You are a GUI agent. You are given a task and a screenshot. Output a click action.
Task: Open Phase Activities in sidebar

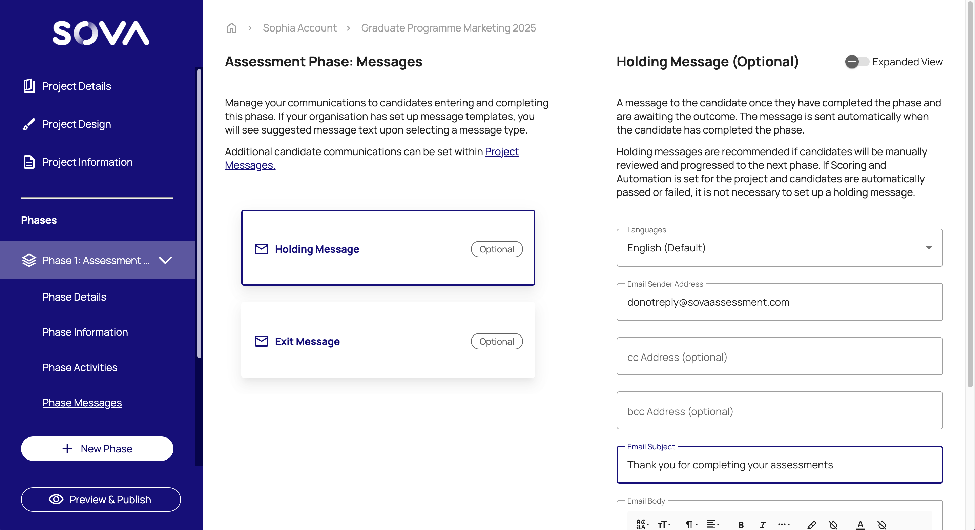(80, 367)
